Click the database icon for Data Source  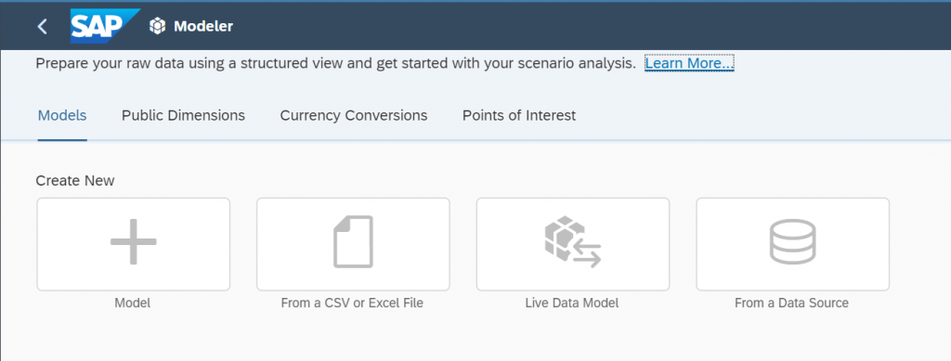click(x=793, y=241)
